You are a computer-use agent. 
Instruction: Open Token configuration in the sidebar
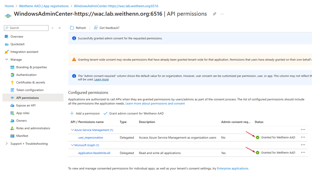point(30,90)
